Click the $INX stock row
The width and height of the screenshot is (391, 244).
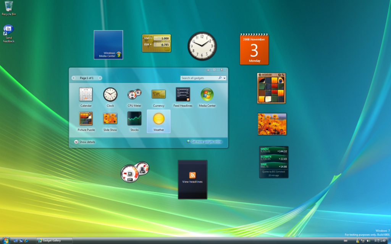pos(274,165)
